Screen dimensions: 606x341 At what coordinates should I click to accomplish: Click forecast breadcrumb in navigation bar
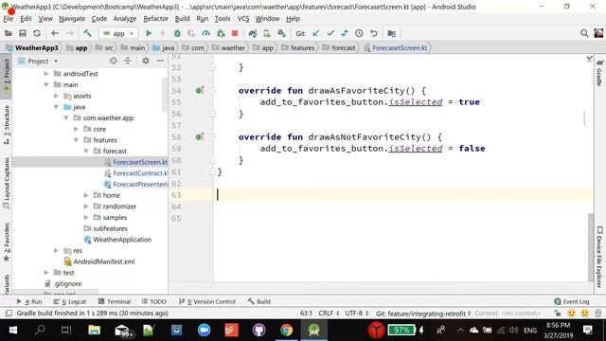pyautogui.click(x=339, y=48)
